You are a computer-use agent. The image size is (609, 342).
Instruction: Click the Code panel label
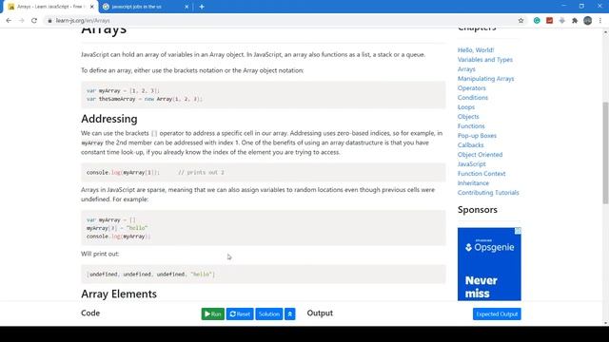click(90, 313)
